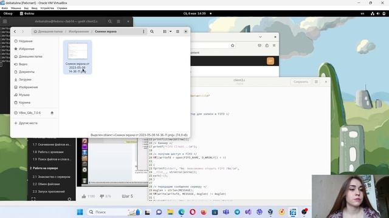Open 'Файлы' app menu in top bar
The width and height of the screenshot is (389, 218).
[27, 13]
